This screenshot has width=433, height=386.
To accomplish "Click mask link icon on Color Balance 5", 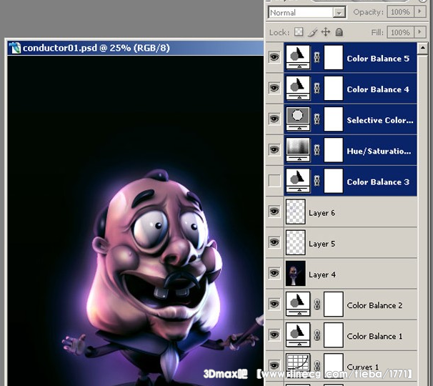I will (x=317, y=57).
